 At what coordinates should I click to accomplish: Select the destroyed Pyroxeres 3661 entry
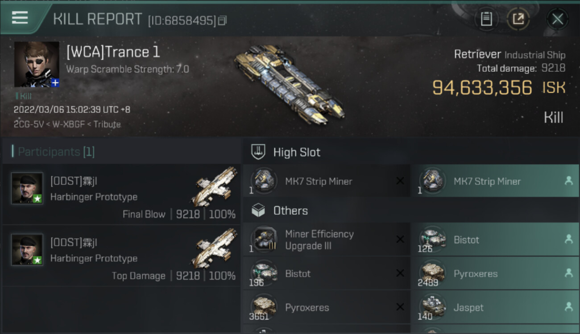point(326,307)
